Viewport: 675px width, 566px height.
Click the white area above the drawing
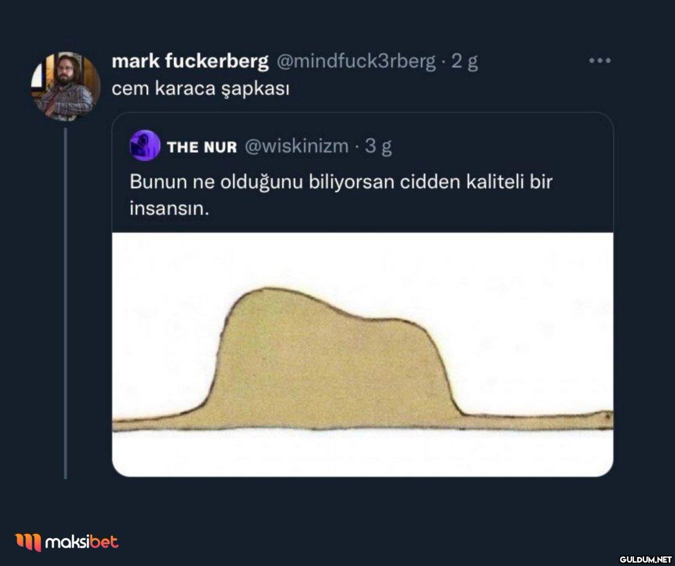tap(363, 259)
